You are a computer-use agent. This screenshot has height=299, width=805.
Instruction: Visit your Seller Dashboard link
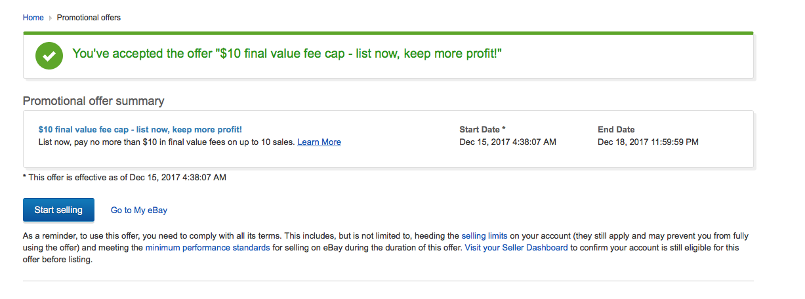coord(516,248)
